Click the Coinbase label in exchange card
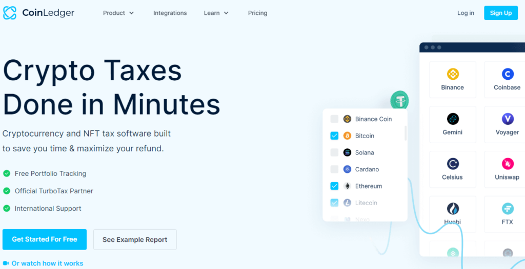Image resolution: width=525 pixels, height=269 pixels. 507,87
